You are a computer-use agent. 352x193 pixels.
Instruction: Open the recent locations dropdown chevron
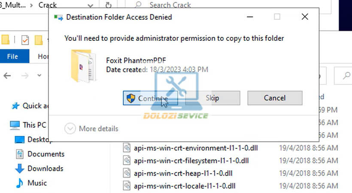click(x=39, y=75)
